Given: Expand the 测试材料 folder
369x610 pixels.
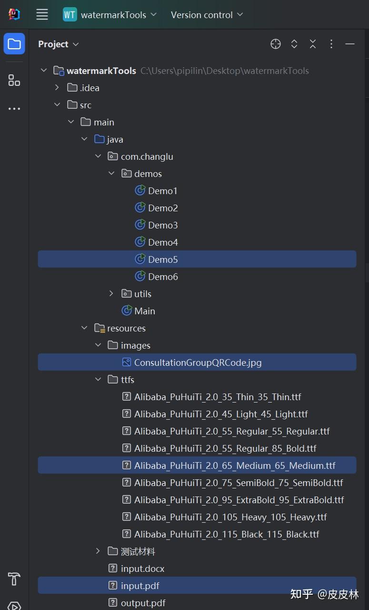Looking at the screenshot, I should click(98, 551).
